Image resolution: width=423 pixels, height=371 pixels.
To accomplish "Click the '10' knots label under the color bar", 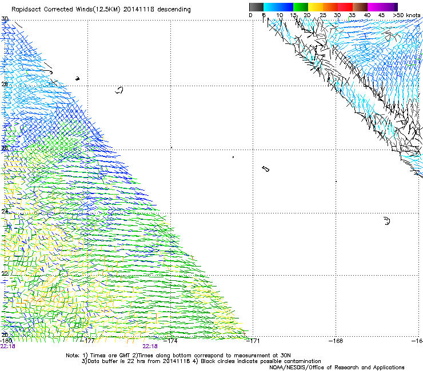I will click(x=280, y=15).
